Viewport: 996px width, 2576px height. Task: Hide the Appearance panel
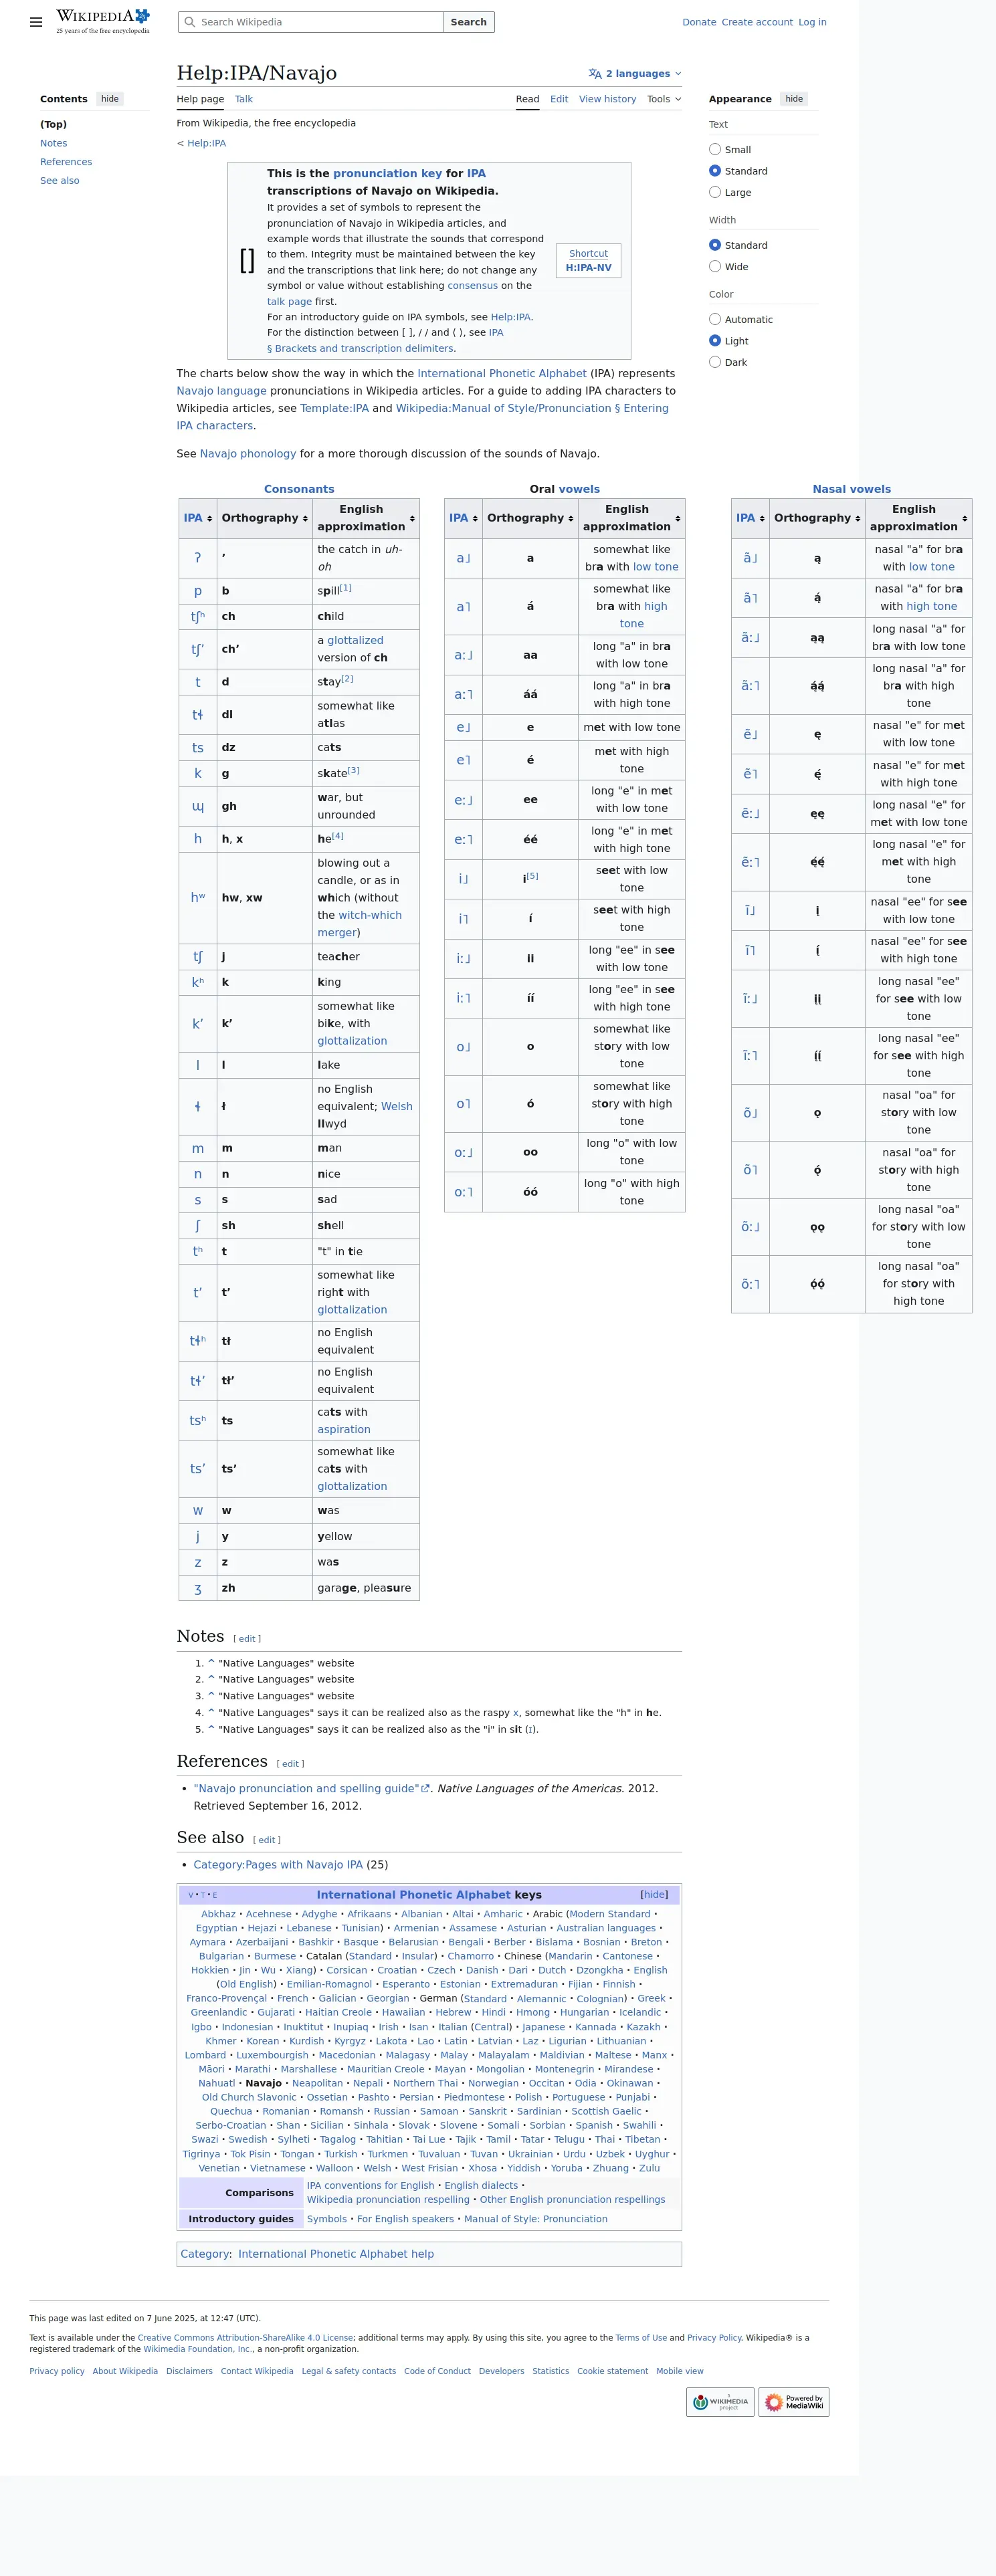tap(794, 99)
